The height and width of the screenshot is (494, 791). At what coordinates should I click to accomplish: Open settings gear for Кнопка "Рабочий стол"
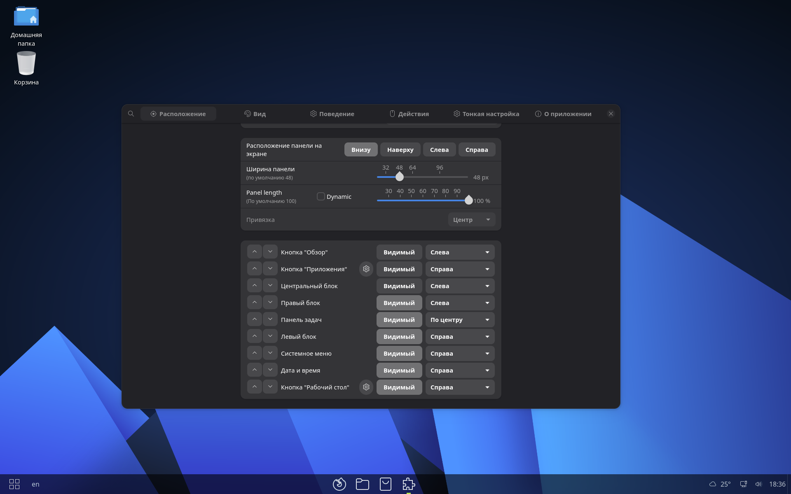(366, 387)
